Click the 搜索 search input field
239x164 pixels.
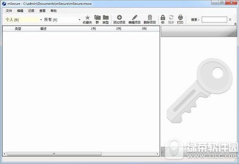pos(214,20)
